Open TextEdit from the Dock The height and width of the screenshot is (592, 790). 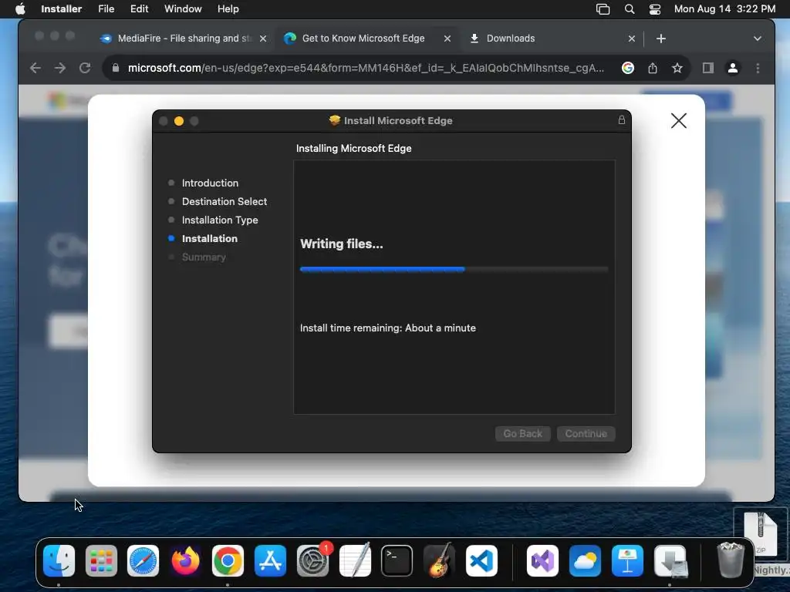355,561
